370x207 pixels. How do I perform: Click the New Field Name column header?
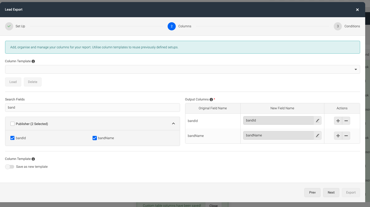tap(282, 108)
